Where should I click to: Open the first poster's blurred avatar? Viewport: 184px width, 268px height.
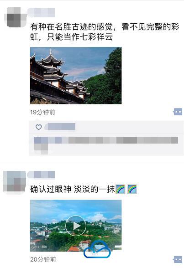[16, 17]
